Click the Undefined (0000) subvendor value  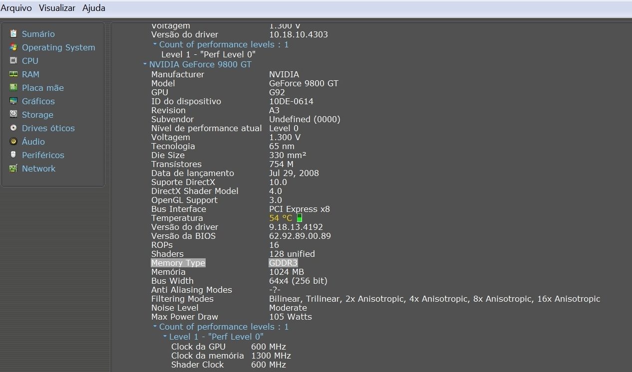305,119
